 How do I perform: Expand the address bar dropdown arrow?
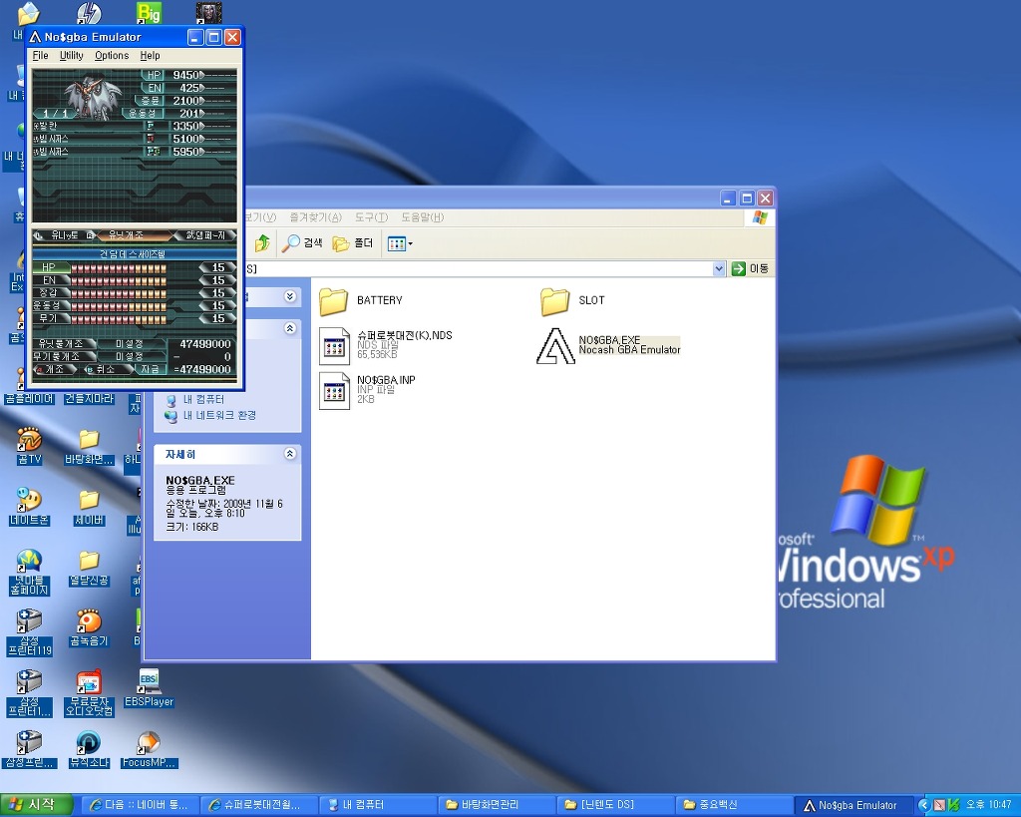[718, 268]
